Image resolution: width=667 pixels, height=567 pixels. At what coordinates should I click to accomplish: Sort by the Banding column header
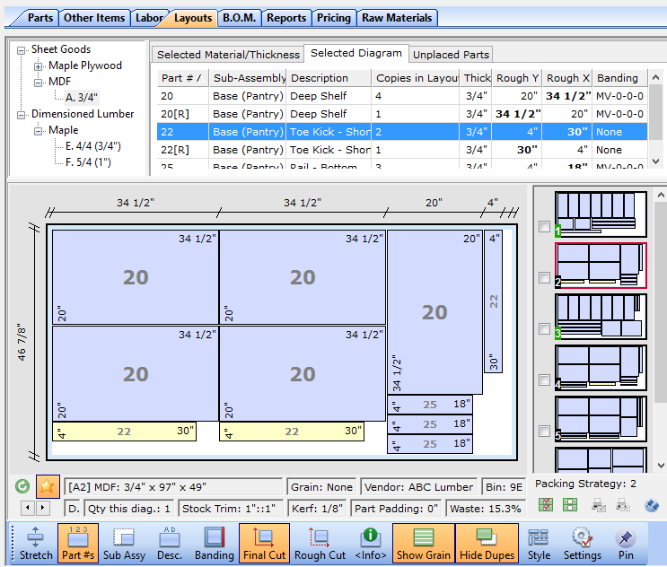click(x=619, y=78)
